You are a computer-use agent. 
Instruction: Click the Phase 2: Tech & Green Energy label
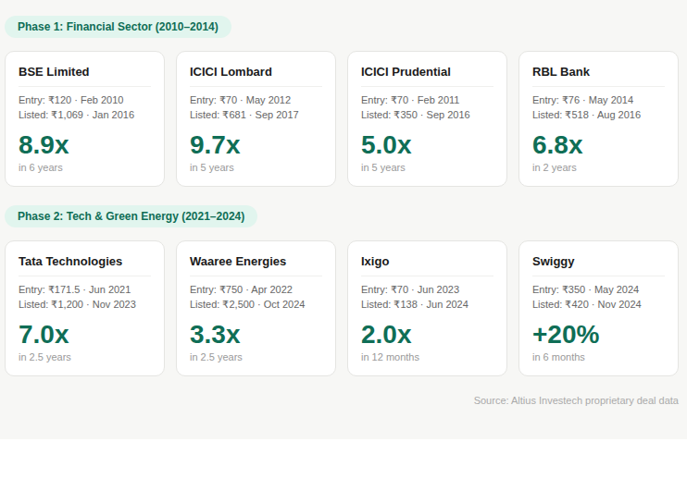tap(131, 216)
